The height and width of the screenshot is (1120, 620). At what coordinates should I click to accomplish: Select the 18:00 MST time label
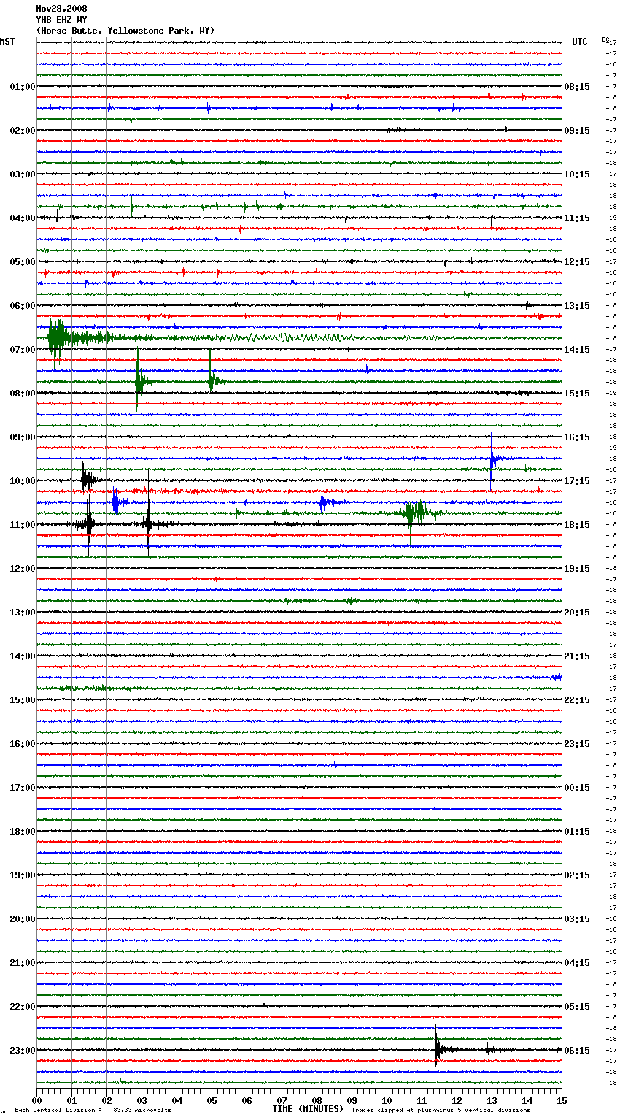click(x=23, y=832)
